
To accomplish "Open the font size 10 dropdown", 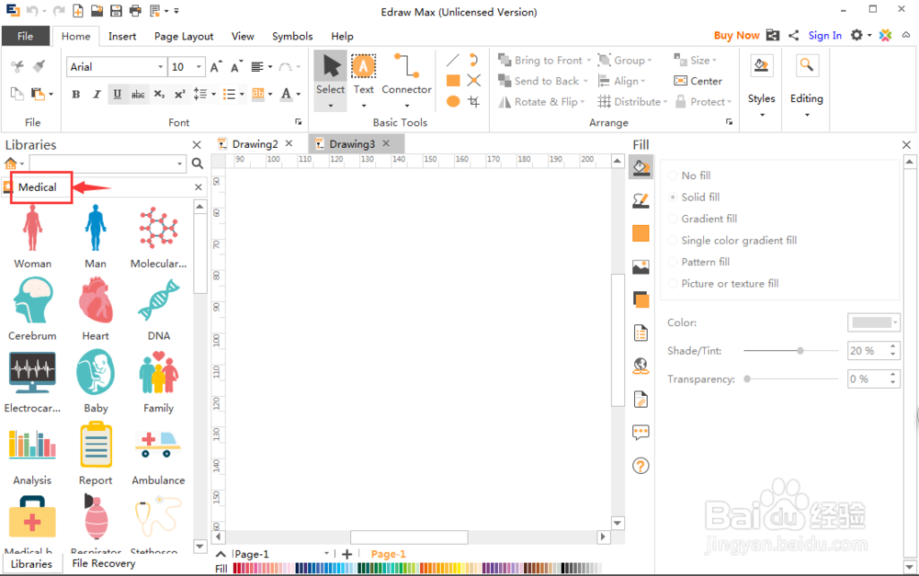I will (x=199, y=67).
